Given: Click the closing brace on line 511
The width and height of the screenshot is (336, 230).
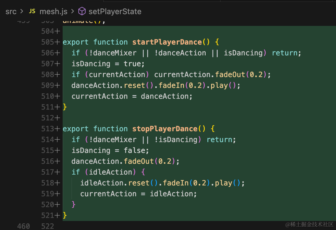Looking at the screenshot, I should (x=65, y=107).
